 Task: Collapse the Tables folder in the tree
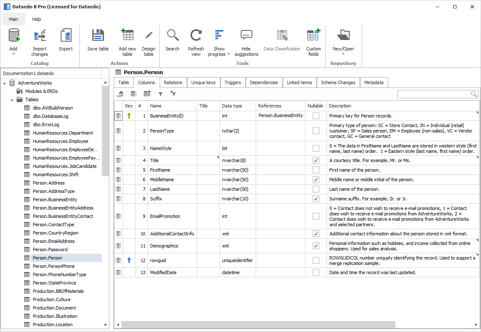pyautogui.click(x=12, y=100)
